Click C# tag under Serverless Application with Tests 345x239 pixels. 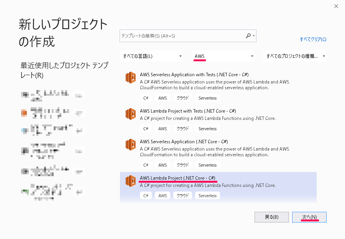(146, 98)
